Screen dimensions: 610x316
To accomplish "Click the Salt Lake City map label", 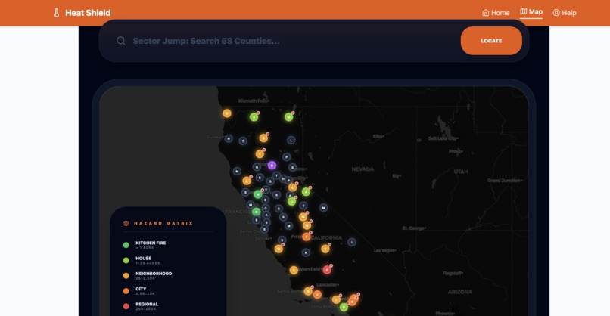I will point(443,138).
